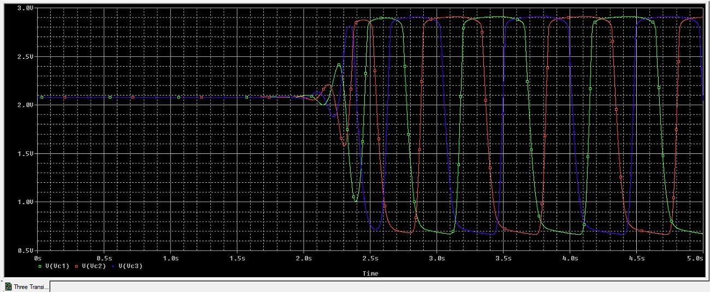The image size is (710, 292).
Task: Click the 0s x-axis label
Action: pos(38,257)
